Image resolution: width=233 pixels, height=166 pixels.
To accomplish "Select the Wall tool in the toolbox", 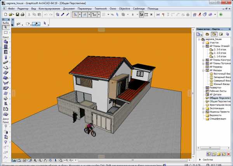I will (x=6, y=41).
